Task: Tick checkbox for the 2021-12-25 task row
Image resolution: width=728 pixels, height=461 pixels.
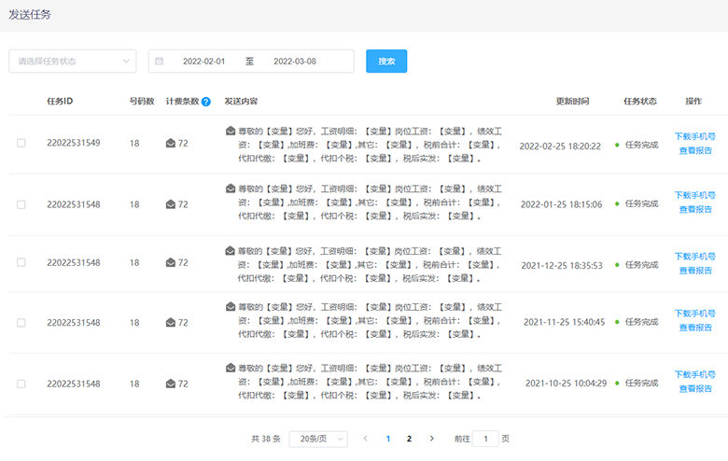Action: coord(21,263)
